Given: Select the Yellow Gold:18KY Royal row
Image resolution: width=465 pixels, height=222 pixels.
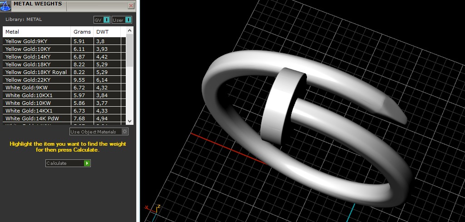Looking at the screenshot, I should click(x=64, y=72).
